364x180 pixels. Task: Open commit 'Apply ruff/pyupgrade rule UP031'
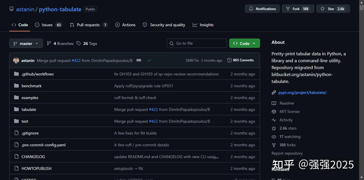click(x=144, y=86)
